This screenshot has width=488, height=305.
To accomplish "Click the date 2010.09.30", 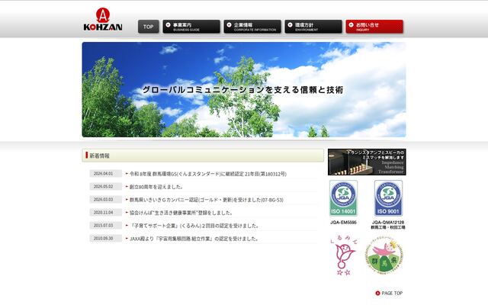I will point(104,239).
